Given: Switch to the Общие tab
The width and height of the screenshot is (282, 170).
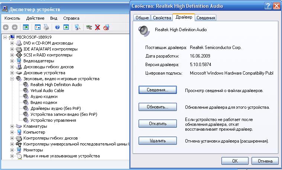Looking at the screenshot, I should point(142,18).
